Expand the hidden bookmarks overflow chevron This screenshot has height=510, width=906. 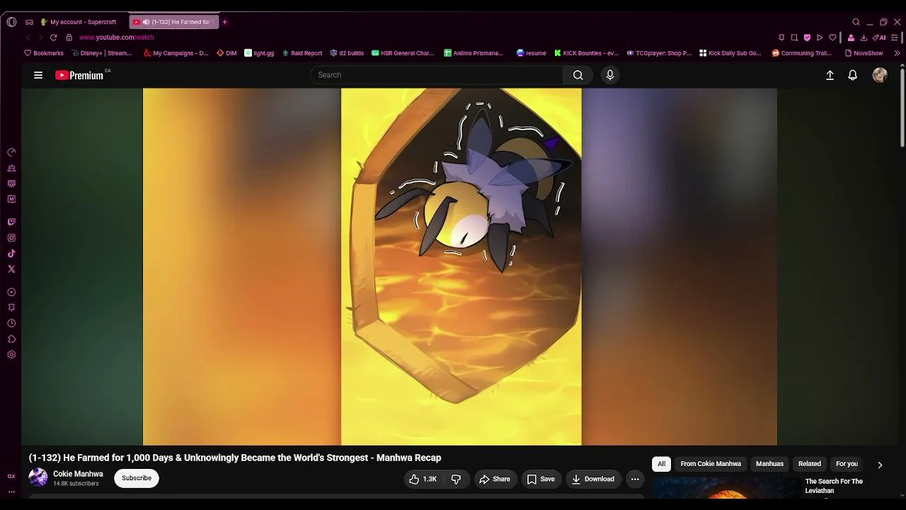click(x=898, y=53)
